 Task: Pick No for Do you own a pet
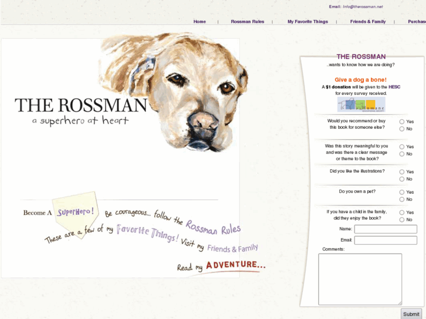(x=402, y=200)
